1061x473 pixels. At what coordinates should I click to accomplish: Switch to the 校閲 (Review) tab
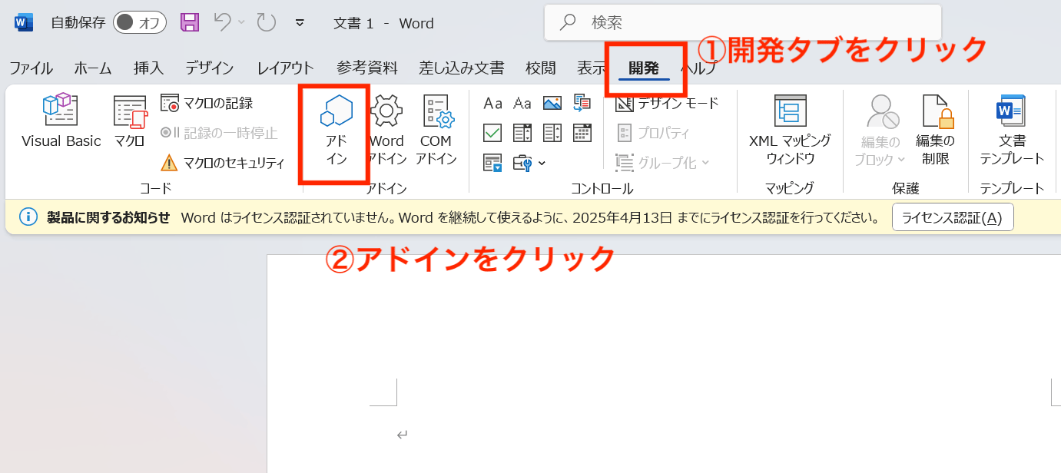(540, 68)
